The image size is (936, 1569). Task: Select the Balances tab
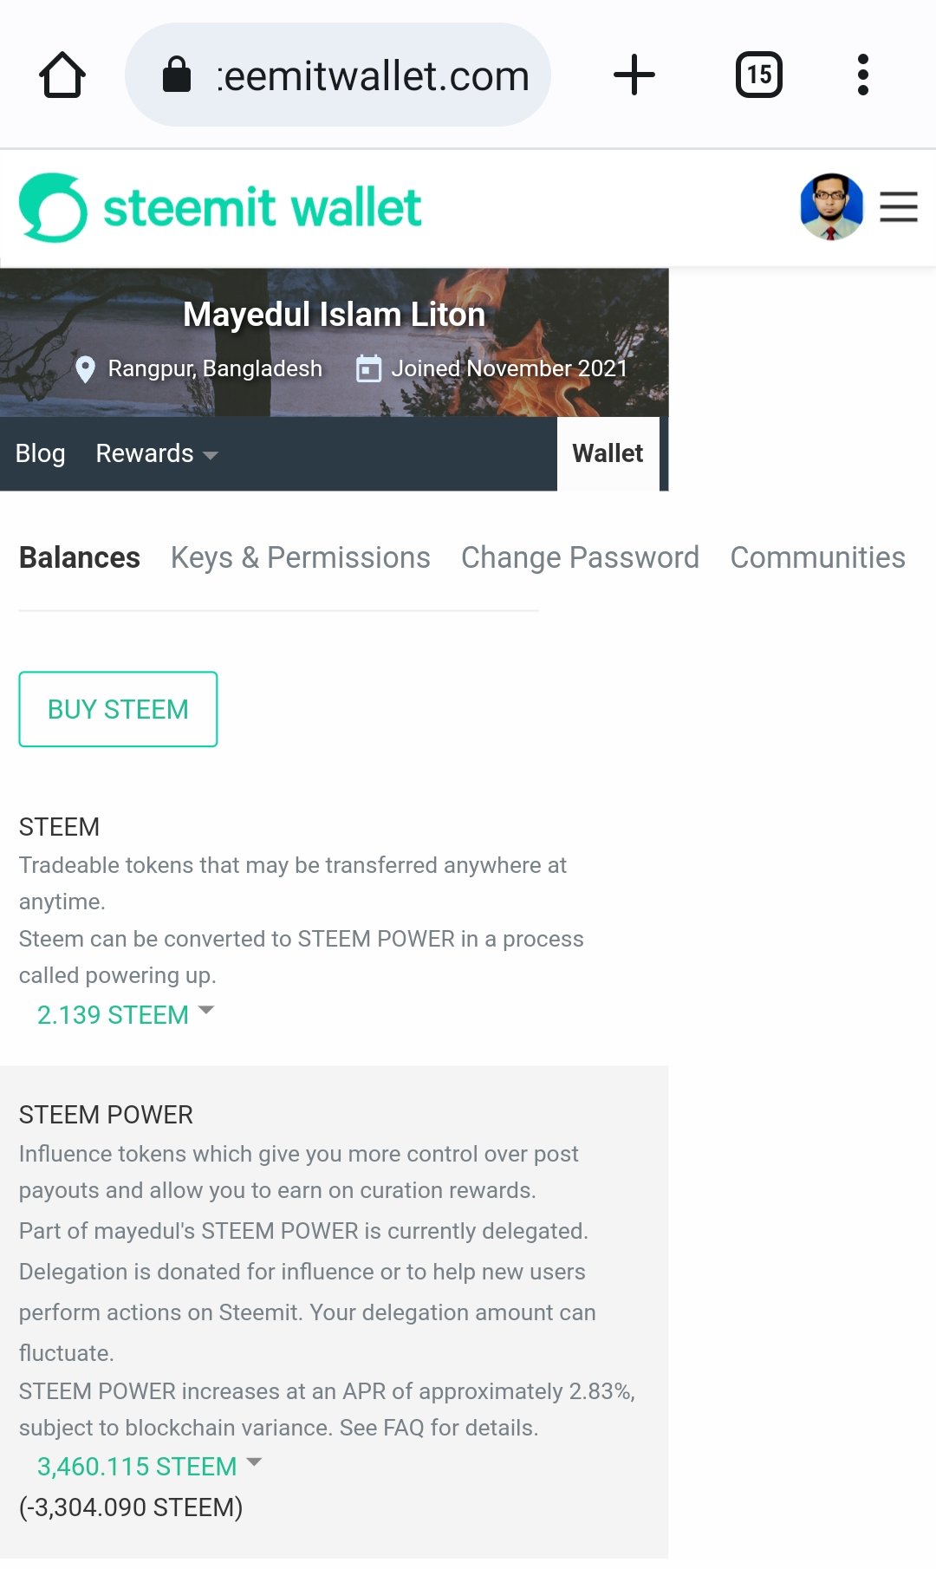[x=80, y=557]
